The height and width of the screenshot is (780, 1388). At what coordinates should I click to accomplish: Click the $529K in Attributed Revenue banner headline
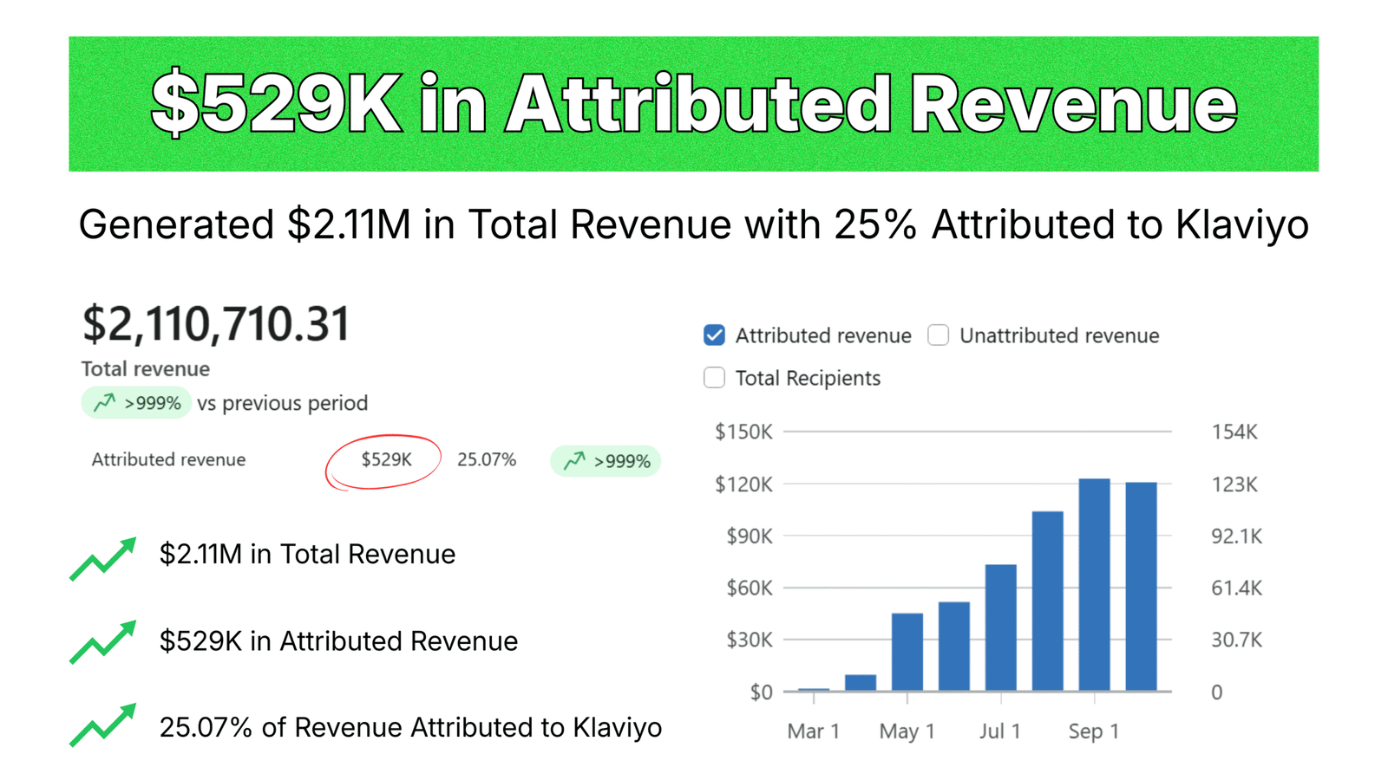[694, 104]
